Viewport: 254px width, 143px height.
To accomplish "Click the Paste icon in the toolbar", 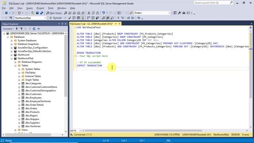I will click(x=98, y=13).
